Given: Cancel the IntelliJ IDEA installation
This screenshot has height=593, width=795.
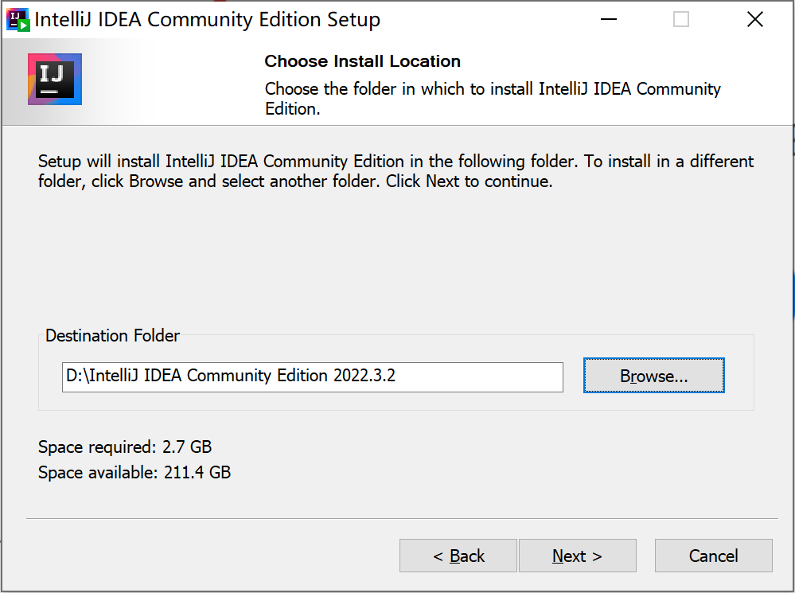Looking at the screenshot, I should pos(713,556).
